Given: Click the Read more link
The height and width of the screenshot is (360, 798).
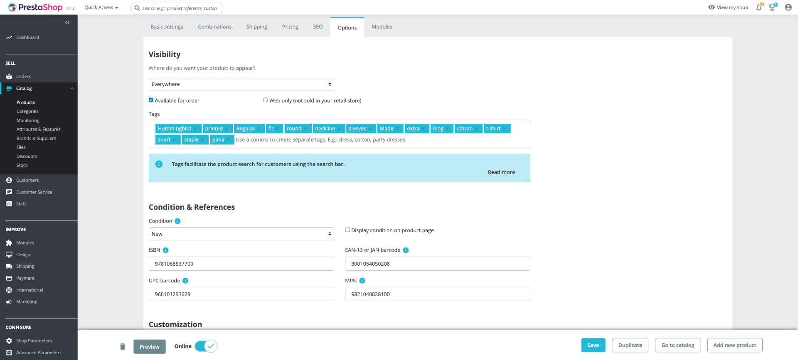Looking at the screenshot, I should pos(501,172).
